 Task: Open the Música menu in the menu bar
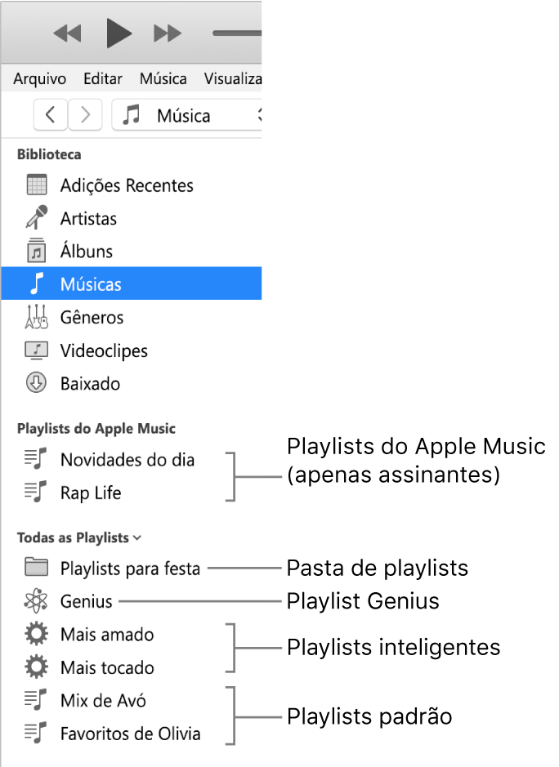pyautogui.click(x=163, y=79)
